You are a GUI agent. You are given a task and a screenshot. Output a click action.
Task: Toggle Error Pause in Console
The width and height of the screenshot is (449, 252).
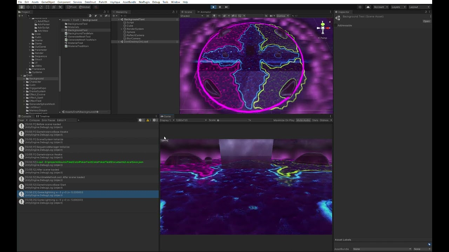[x=48, y=120]
